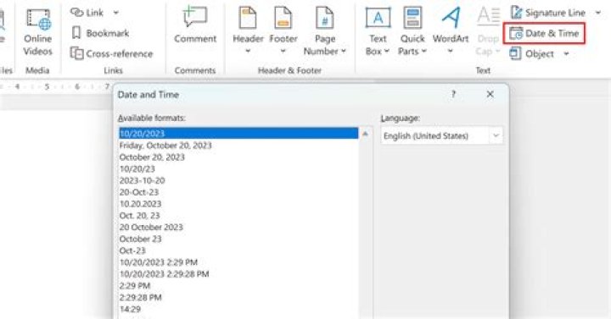The width and height of the screenshot is (611, 319).
Task: Select format 10.20.2023
Action: tap(238, 204)
